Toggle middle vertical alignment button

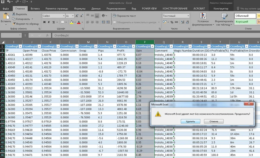tap(92, 16)
